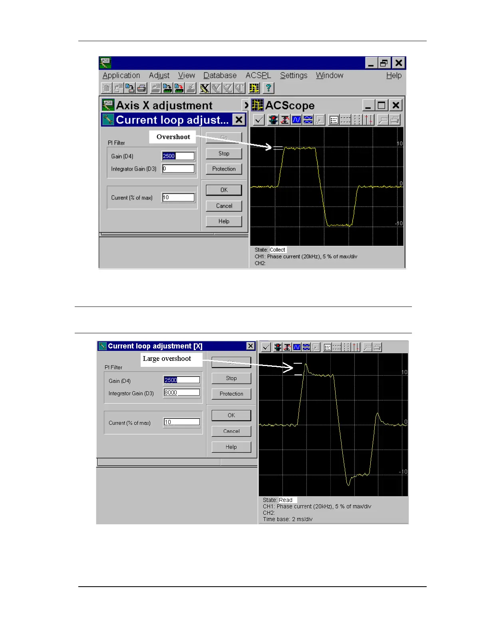Viewport: 489px width, 633px height.
Task: Click the question mark help icon
Action: click(x=269, y=88)
